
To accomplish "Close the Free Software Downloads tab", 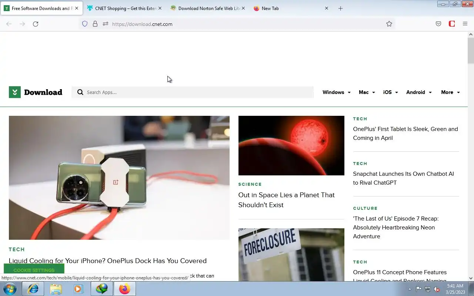I will pos(77,8).
